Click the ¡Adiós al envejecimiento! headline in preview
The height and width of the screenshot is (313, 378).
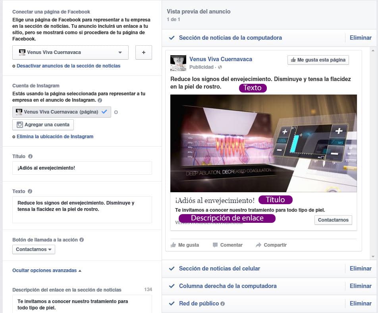pos(215,200)
